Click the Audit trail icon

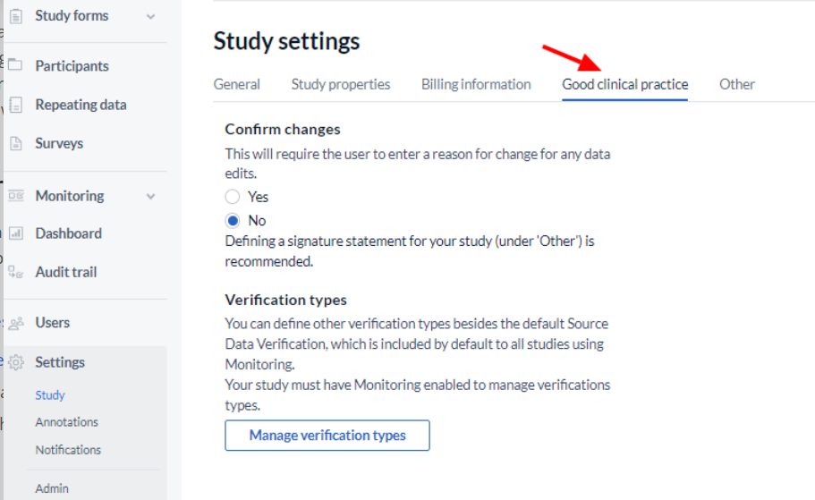click(15, 272)
